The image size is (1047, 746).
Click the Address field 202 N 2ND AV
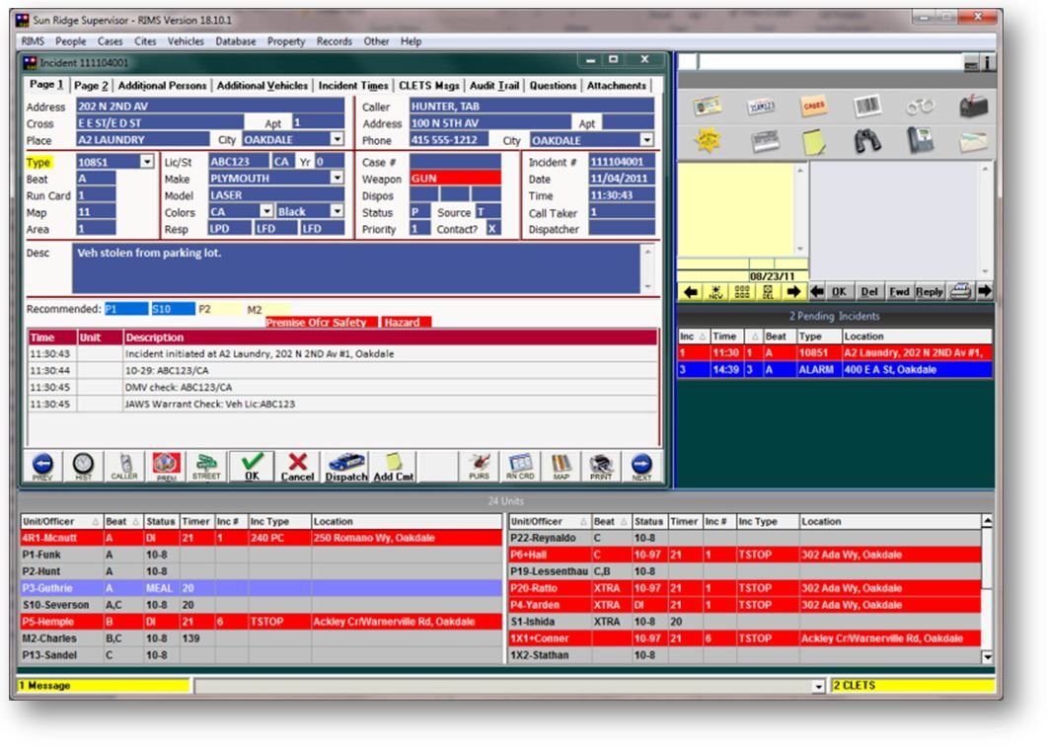tap(210, 106)
